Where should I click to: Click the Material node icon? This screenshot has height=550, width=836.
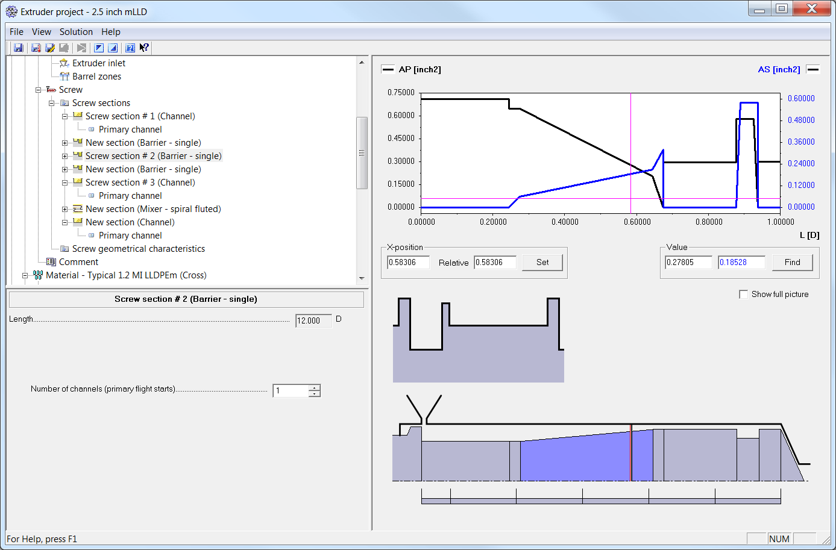38,275
